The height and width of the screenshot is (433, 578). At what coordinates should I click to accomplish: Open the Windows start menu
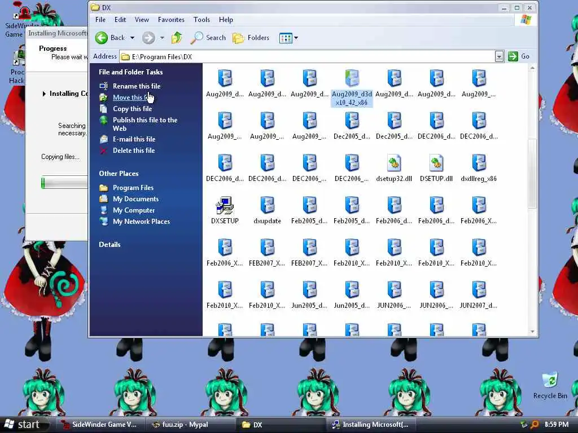pyautogui.click(x=24, y=425)
